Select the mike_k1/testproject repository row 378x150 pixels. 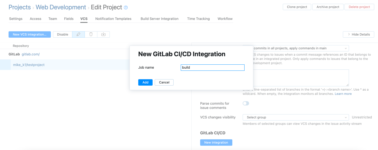(x=29, y=65)
